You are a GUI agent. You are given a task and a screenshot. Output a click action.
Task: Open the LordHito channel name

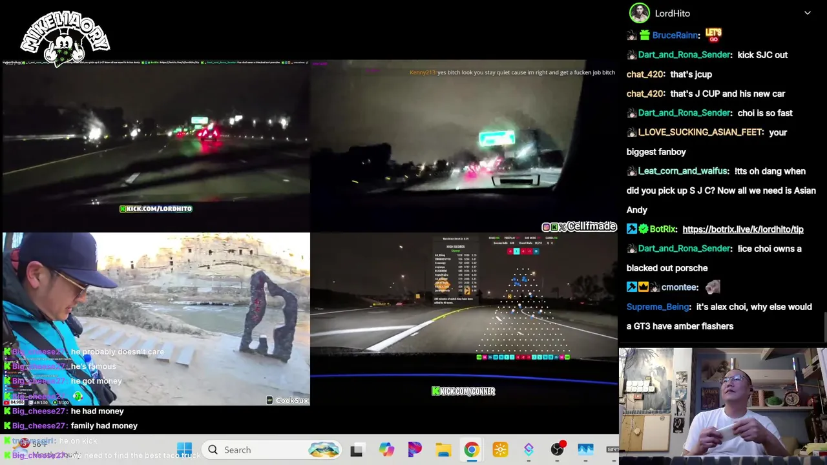pyautogui.click(x=673, y=13)
